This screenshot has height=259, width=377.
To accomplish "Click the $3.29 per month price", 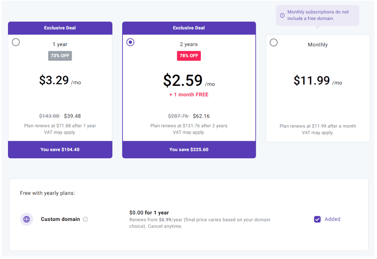I will (x=60, y=80).
